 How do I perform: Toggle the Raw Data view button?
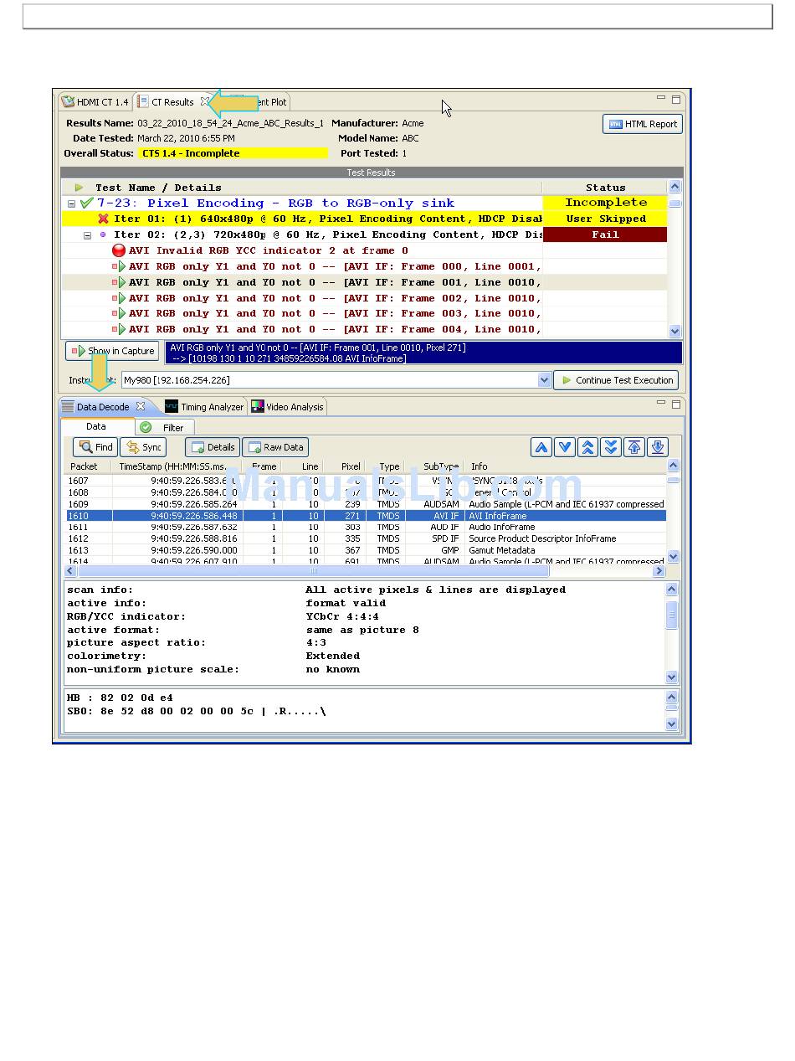coord(275,447)
